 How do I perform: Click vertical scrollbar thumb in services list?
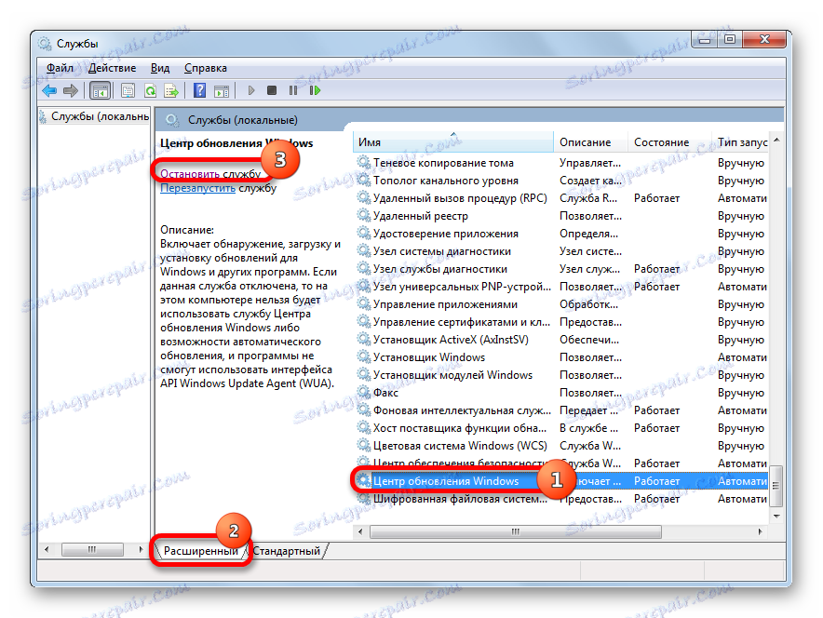(776, 486)
